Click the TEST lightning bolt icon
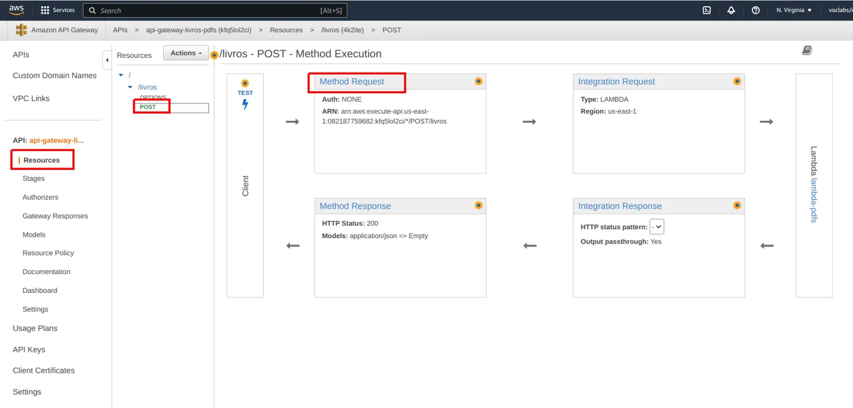853x408 pixels. [x=245, y=104]
